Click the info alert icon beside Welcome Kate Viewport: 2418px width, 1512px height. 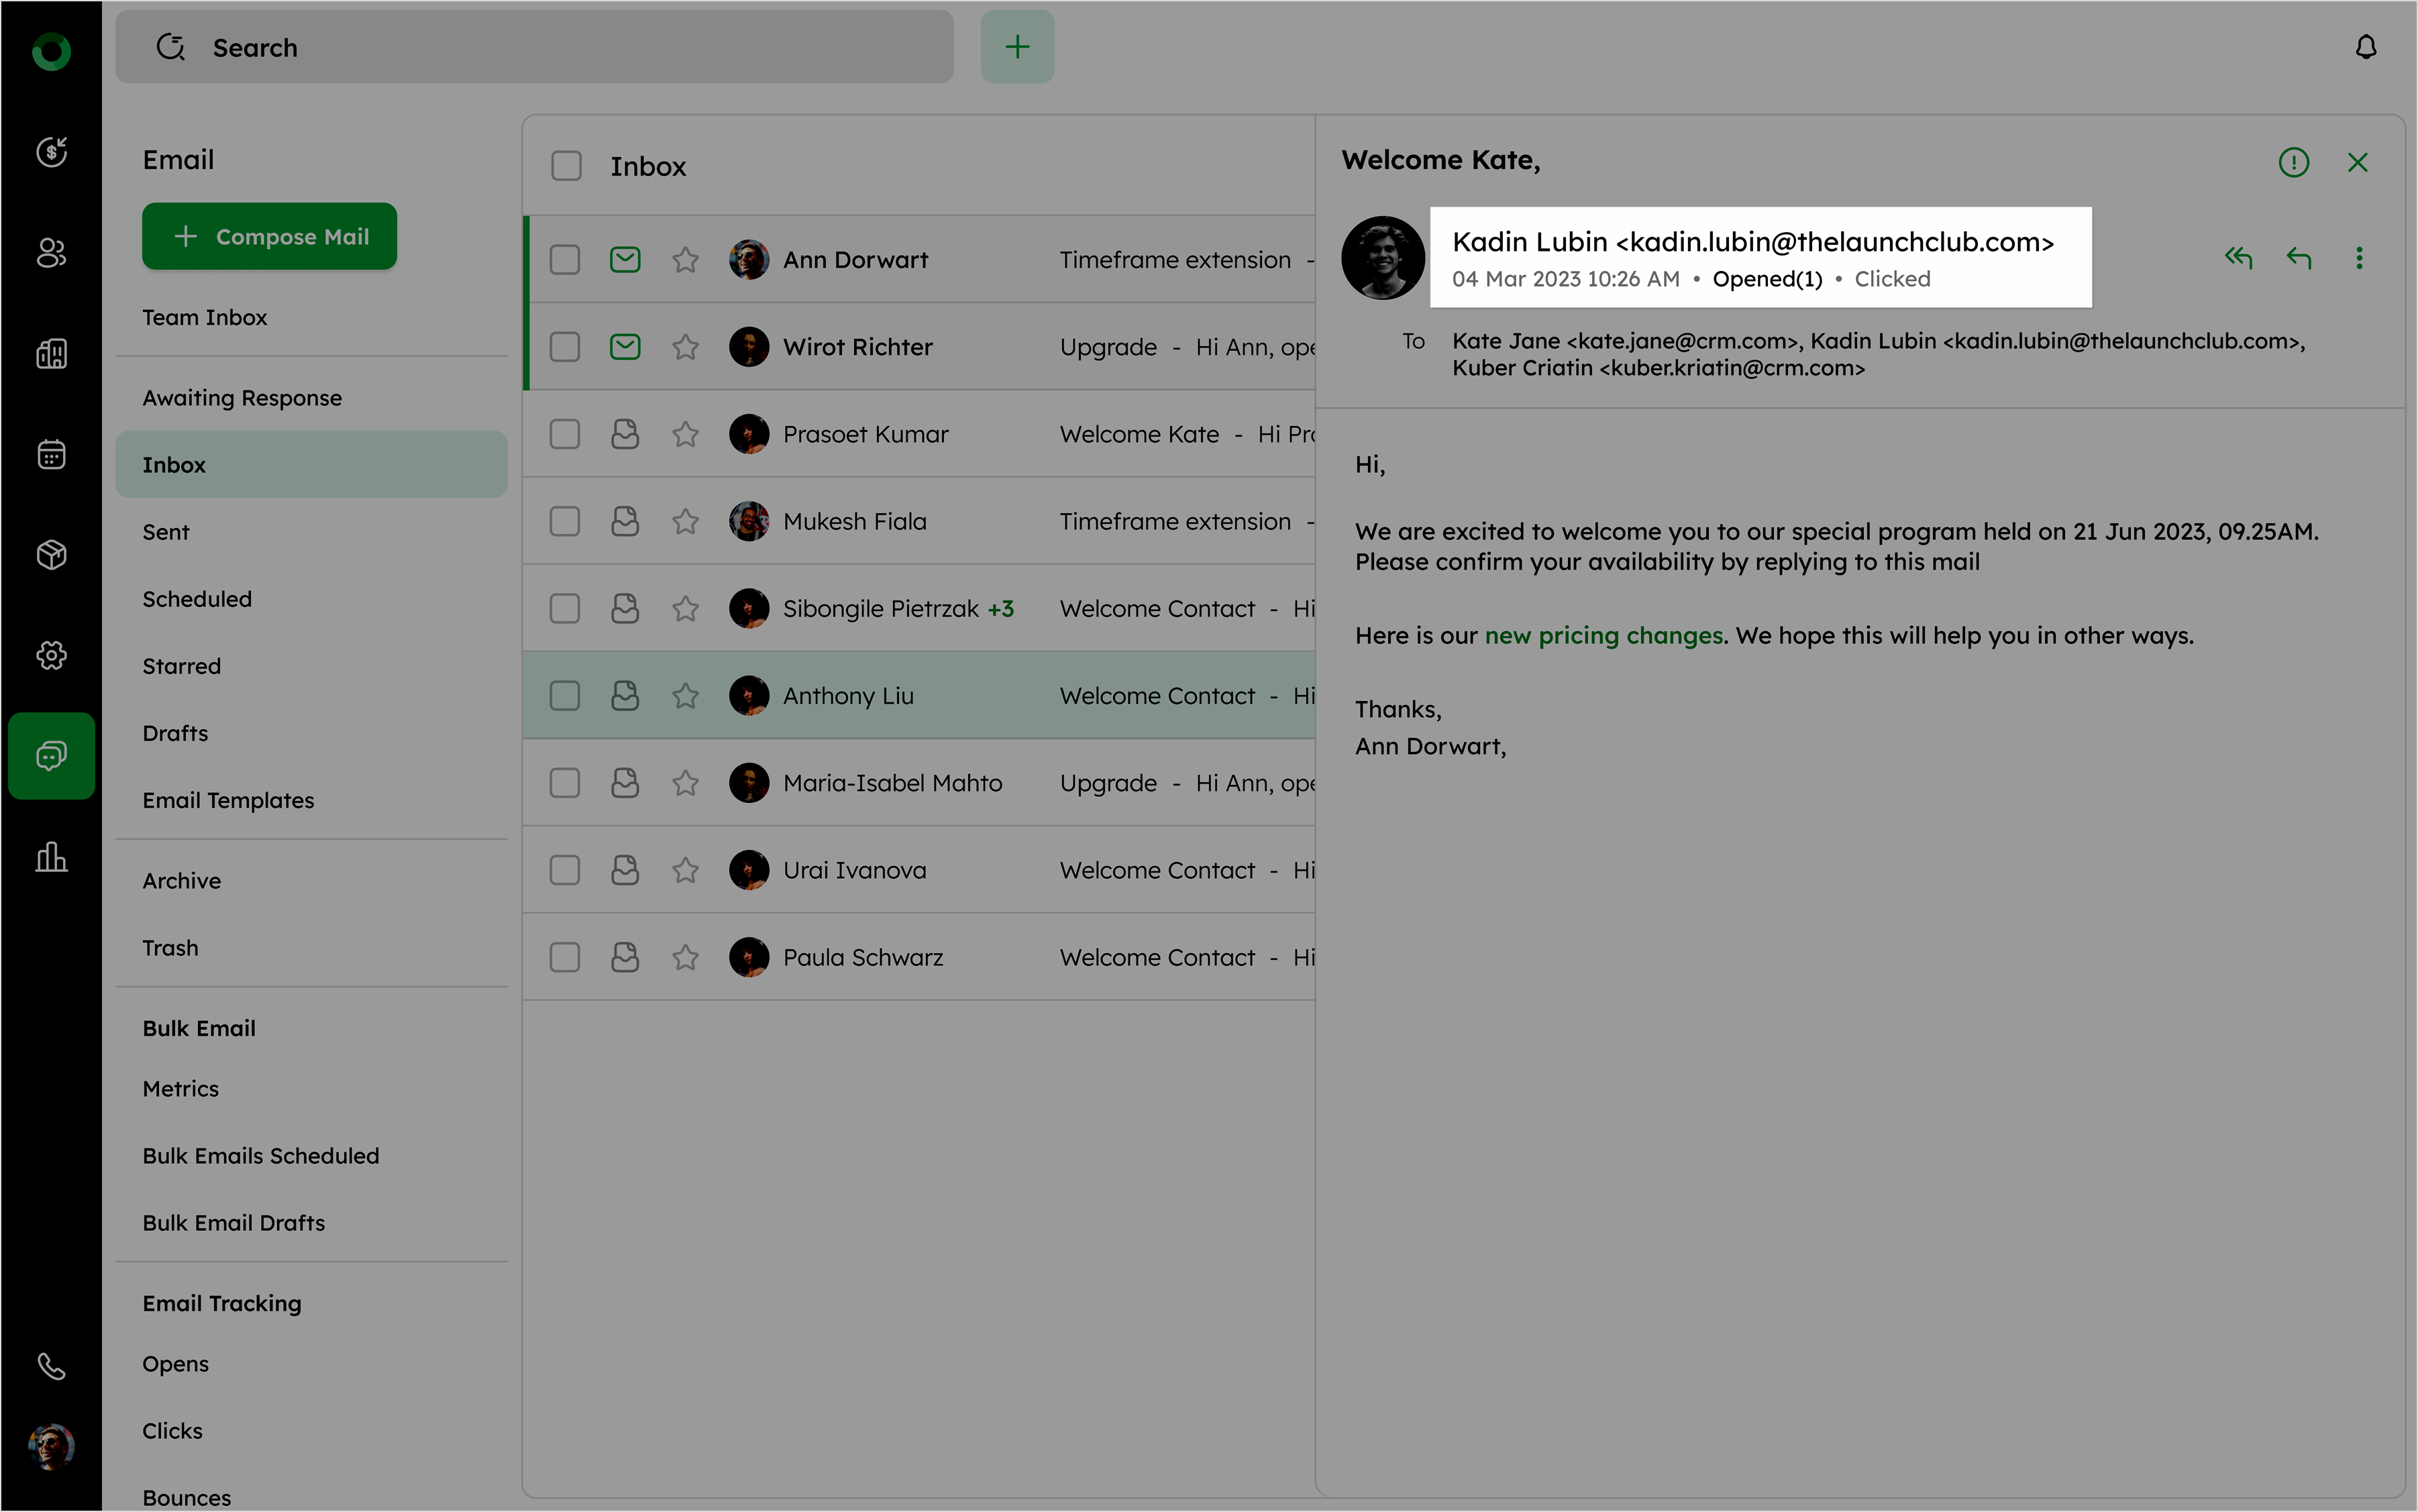pyautogui.click(x=2293, y=162)
